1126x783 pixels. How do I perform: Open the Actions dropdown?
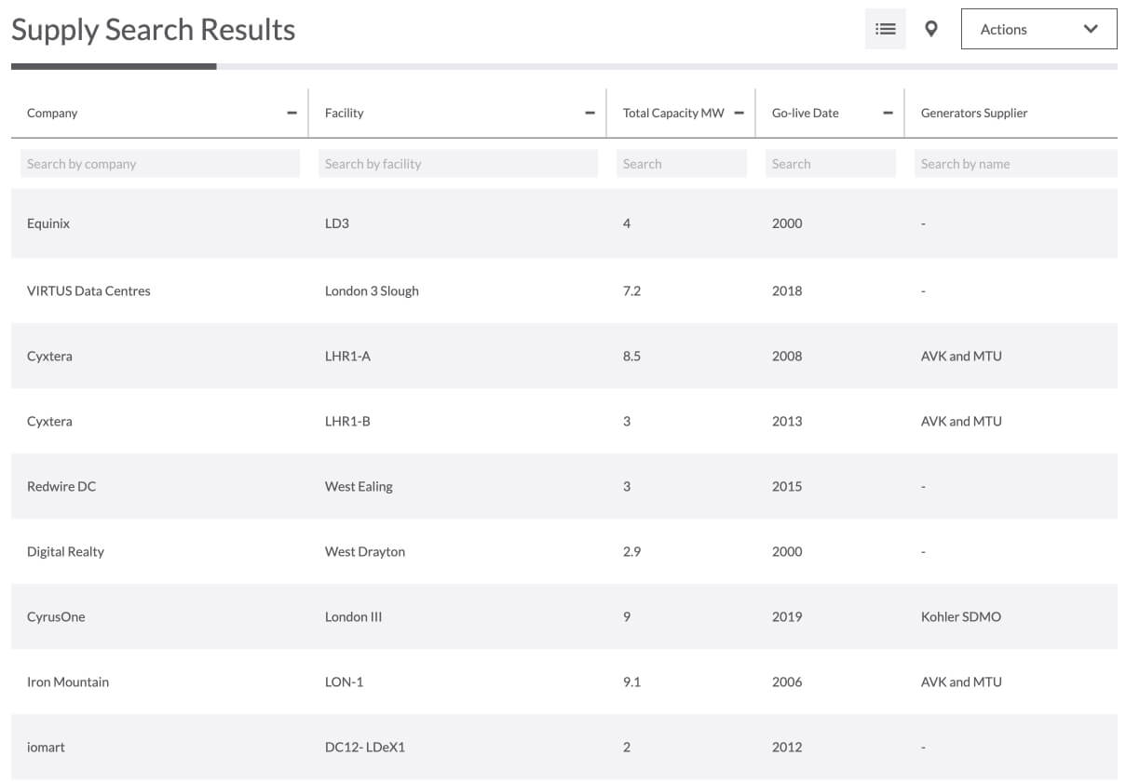pos(1038,29)
